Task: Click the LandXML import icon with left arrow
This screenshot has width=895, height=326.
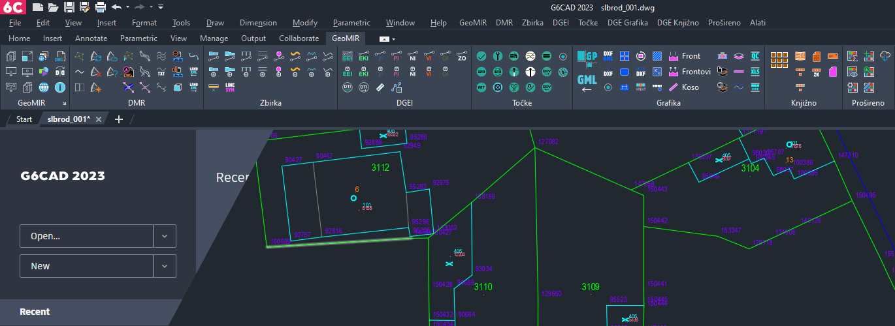Action: click(x=193, y=72)
